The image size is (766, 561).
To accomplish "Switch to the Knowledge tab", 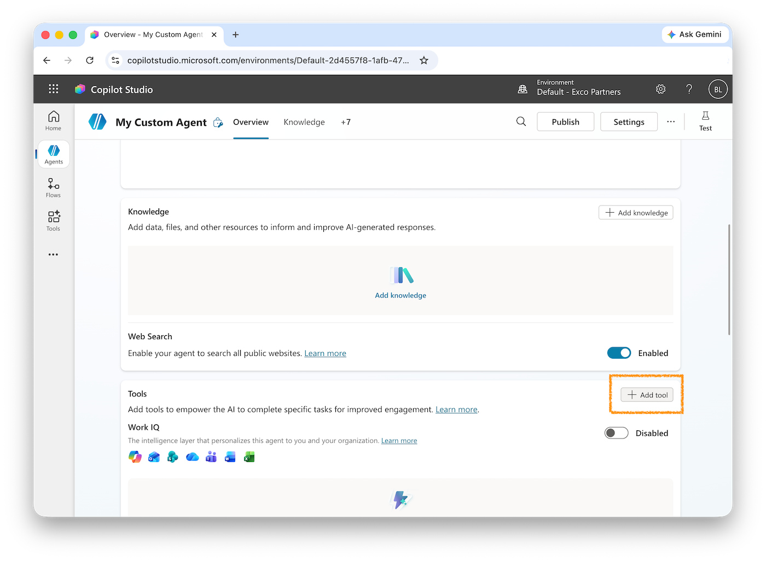I will pyautogui.click(x=304, y=122).
